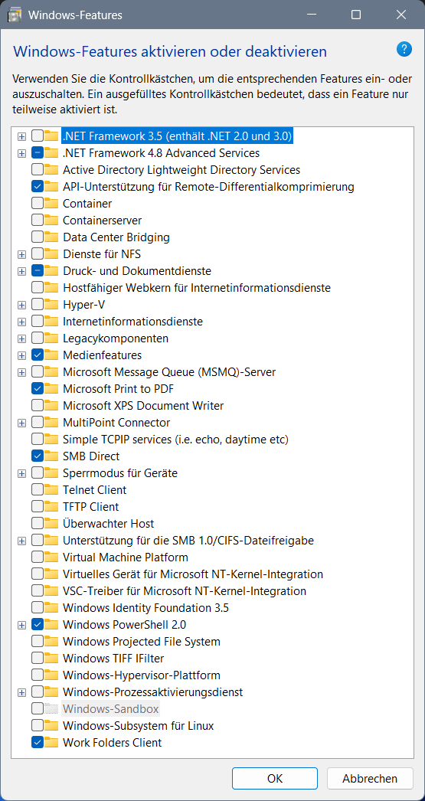
Task: Uncheck the Work Folders Client box
Action: coord(38,743)
